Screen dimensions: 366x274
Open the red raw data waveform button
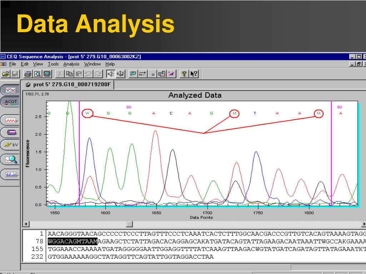10,120
